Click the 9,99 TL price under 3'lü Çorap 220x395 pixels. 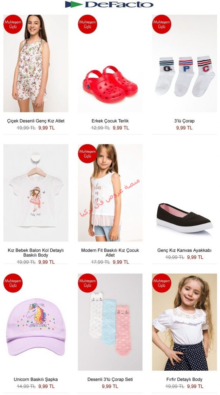coord(184,128)
